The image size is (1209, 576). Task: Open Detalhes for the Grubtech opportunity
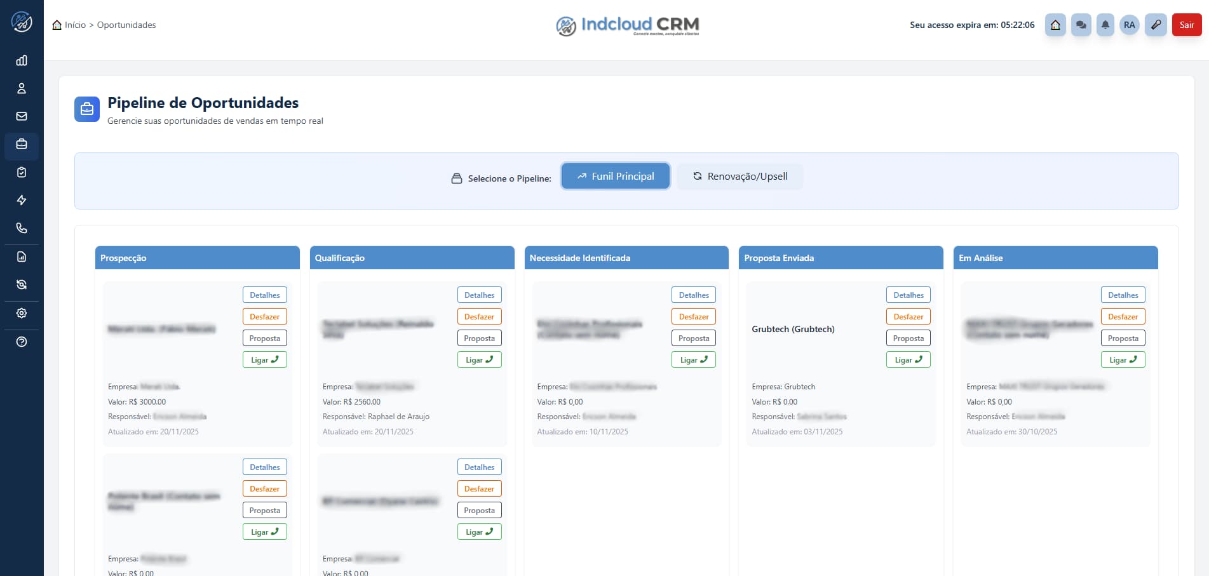tap(908, 295)
